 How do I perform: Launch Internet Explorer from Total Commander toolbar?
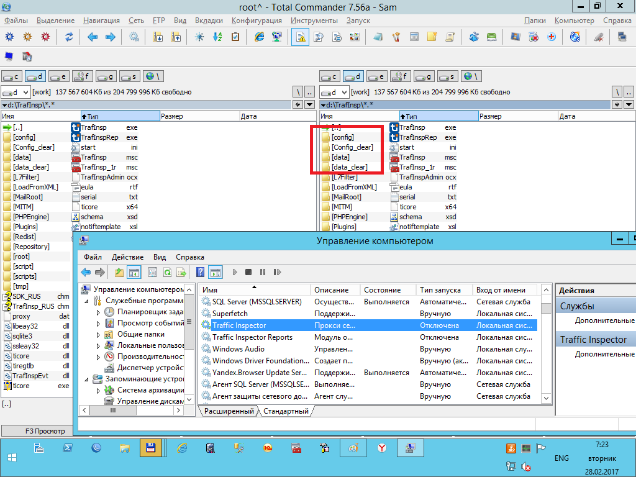point(259,37)
